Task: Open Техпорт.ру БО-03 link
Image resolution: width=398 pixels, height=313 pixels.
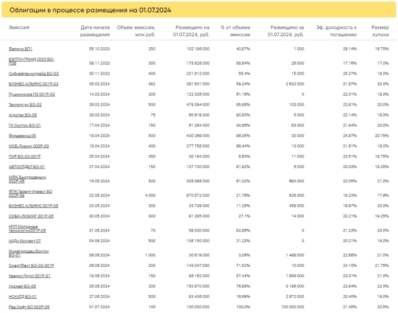Action: tap(25, 105)
